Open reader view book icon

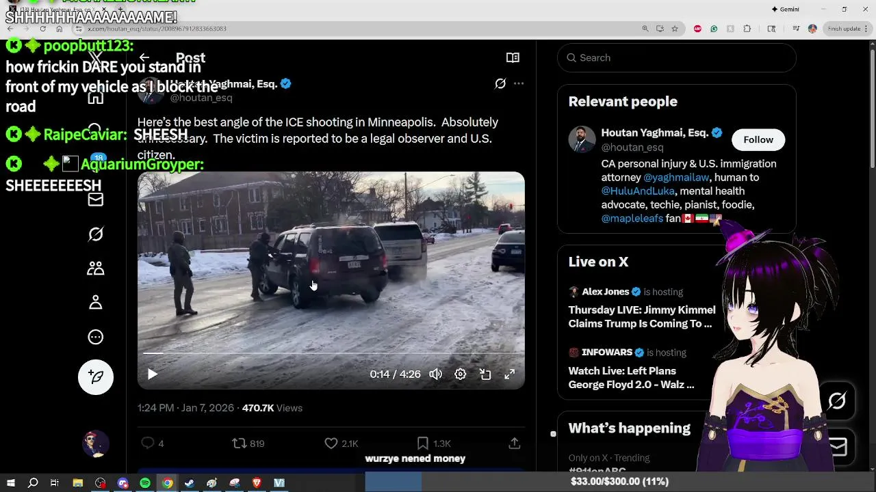tap(513, 57)
